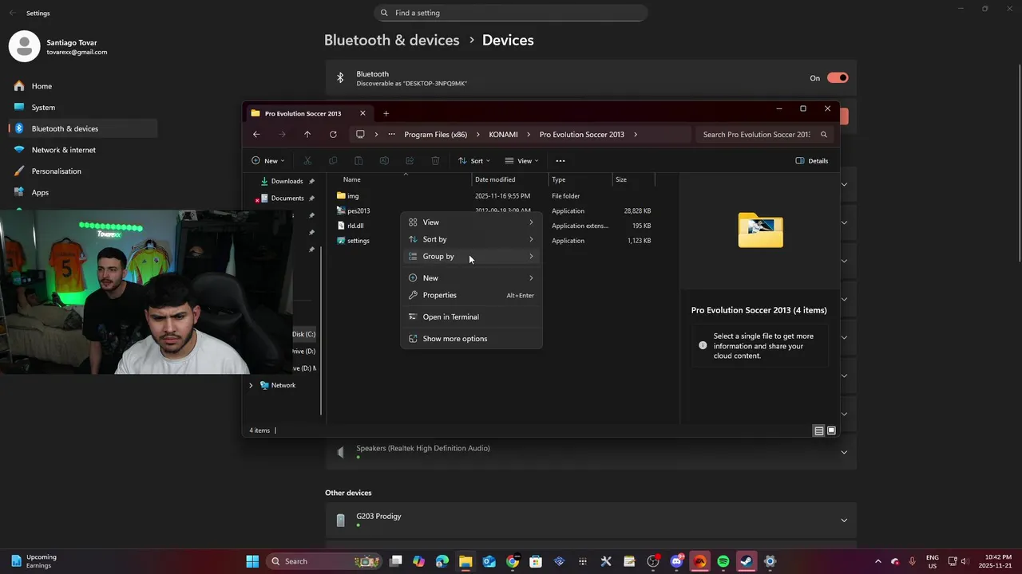Open the New submenu in context menu
The width and height of the screenshot is (1022, 574).
click(471, 278)
